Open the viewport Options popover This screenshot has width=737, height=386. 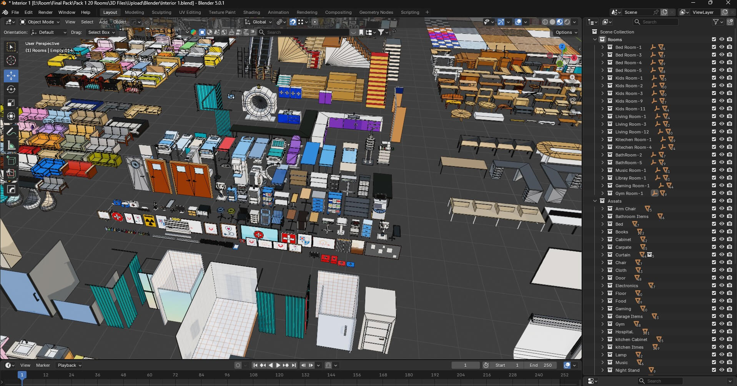[x=566, y=32]
